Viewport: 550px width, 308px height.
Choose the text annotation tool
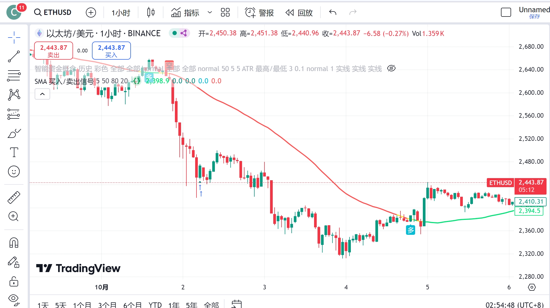(14, 152)
